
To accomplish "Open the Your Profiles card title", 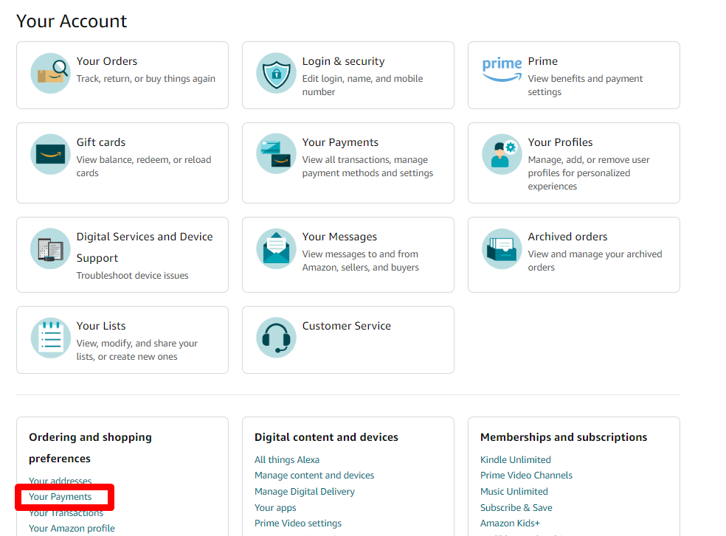I will coord(560,142).
